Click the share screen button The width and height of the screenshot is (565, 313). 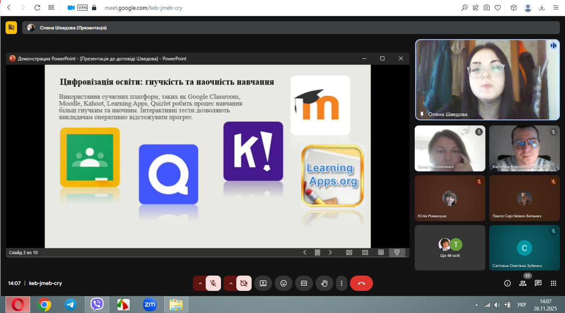(x=263, y=283)
